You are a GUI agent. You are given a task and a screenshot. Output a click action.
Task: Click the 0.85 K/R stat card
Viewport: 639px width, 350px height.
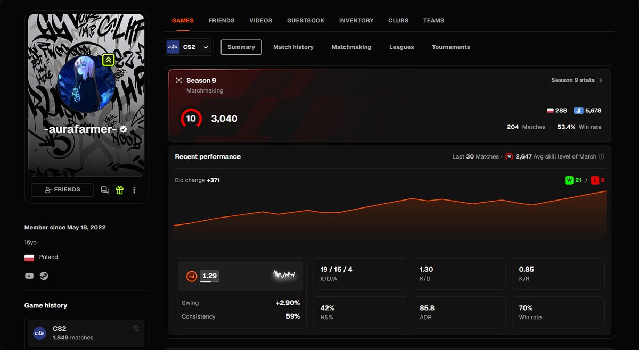[x=558, y=274]
